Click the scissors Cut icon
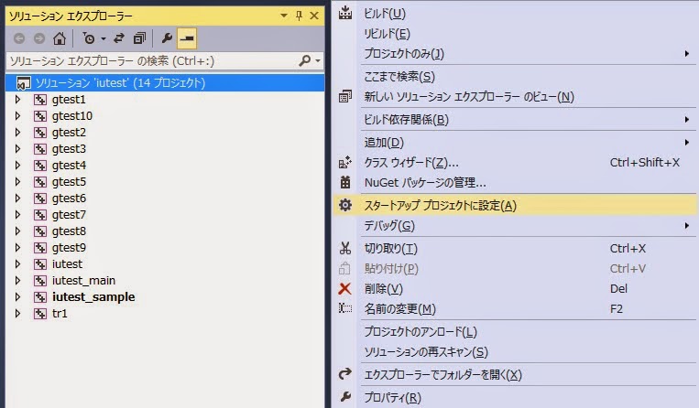699x408 pixels. (345, 248)
